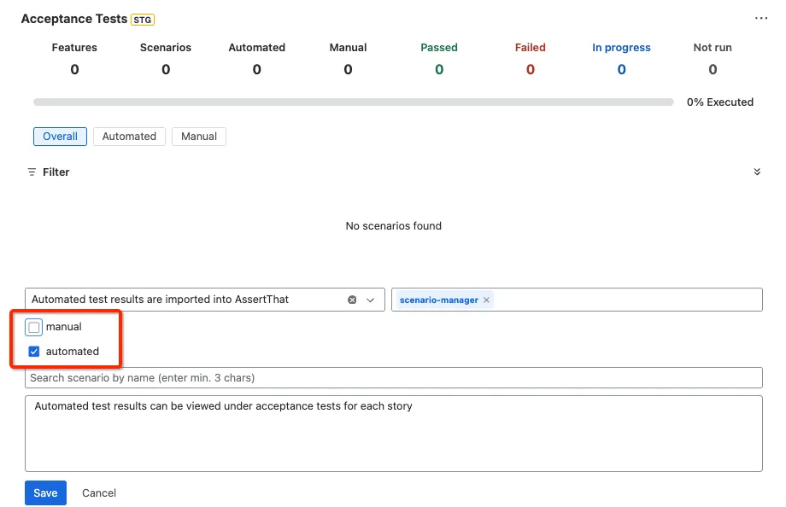Click the execution progress bar
Screen dimensions: 786x507
[354, 102]
